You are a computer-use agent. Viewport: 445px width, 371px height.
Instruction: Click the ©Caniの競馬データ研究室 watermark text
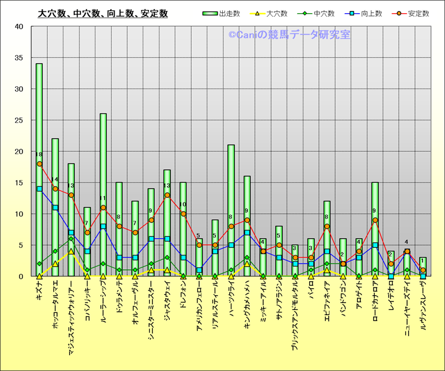click(x=289, y=35)
